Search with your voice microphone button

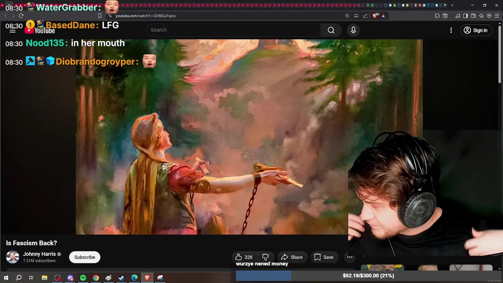(x=353, y=30)
